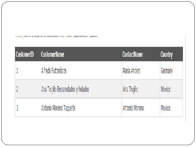Click the CustomerName column header
This screenshot has height=147, width=196.
tap(53, 54)
